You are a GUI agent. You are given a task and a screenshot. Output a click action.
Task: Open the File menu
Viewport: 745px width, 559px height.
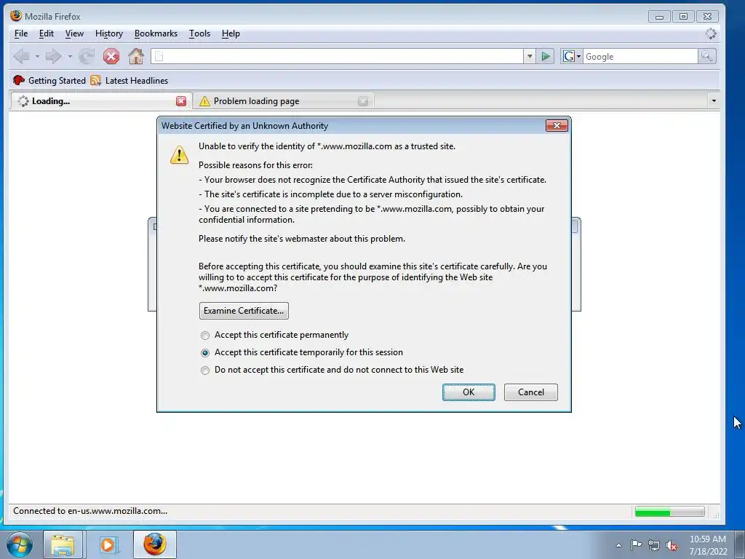pos(21,33)
